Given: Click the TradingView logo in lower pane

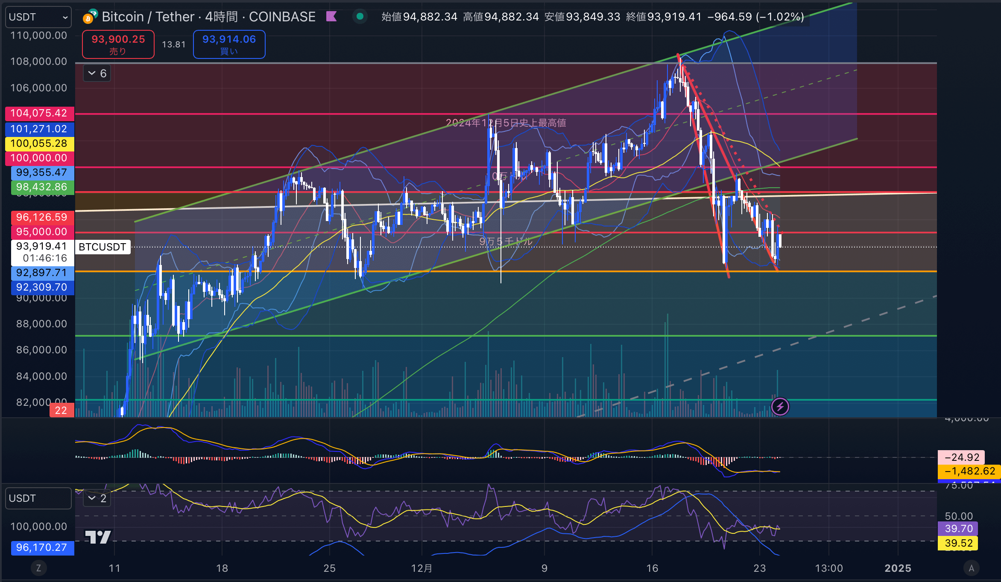Looking at the screenshot, I should tap(98, 537).
